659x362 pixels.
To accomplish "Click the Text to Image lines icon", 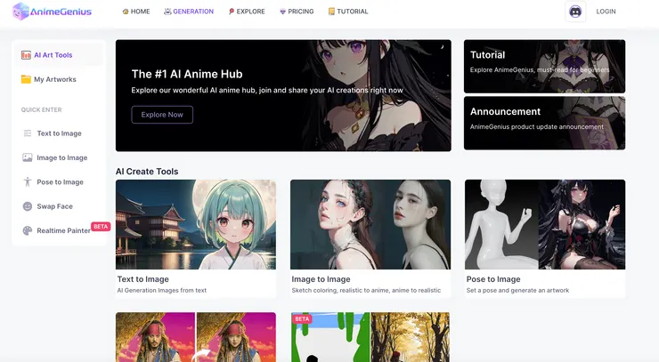I will click(x=28, y=133).
